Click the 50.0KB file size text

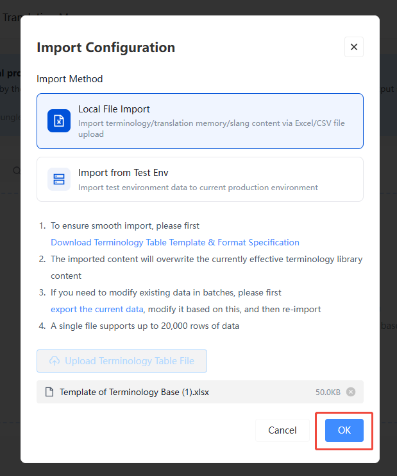point(328,392)
